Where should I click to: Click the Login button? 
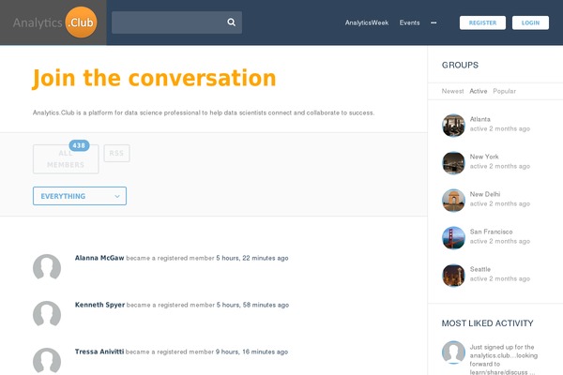(530, 22)
